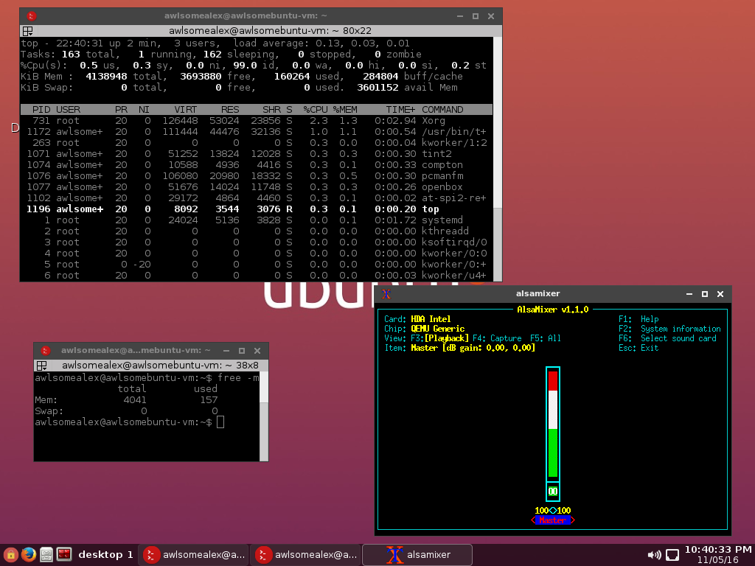Close the alsamixer window
This screenshot has height=566, width=755.
coord(720,293)
